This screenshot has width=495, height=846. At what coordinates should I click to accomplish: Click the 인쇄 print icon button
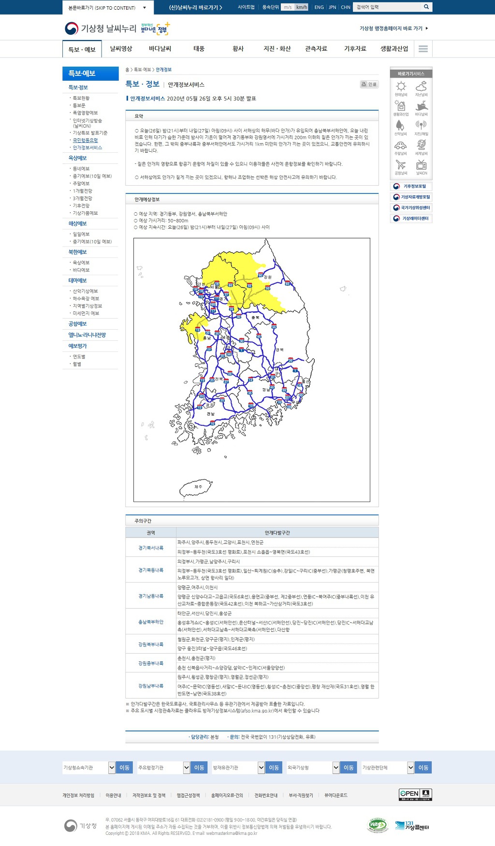pyautogui.click(x=369, y=84)
